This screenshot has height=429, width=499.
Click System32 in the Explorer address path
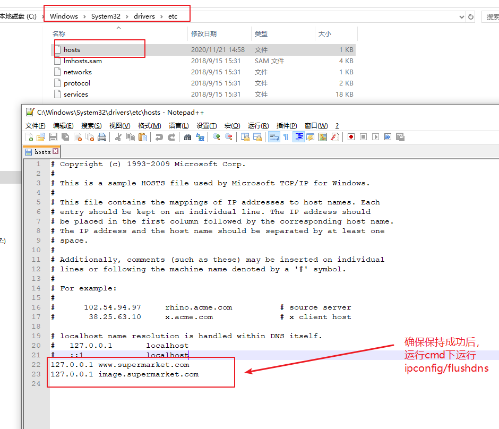tap(106, 16)
